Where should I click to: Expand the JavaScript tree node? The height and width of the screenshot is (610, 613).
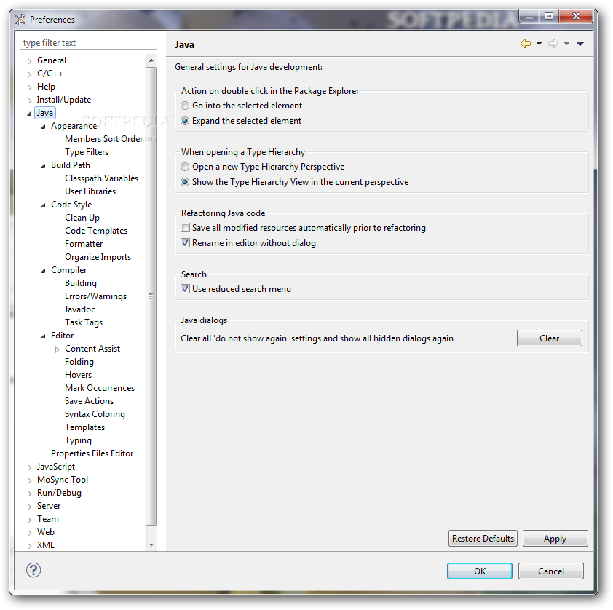pos(29,467)
